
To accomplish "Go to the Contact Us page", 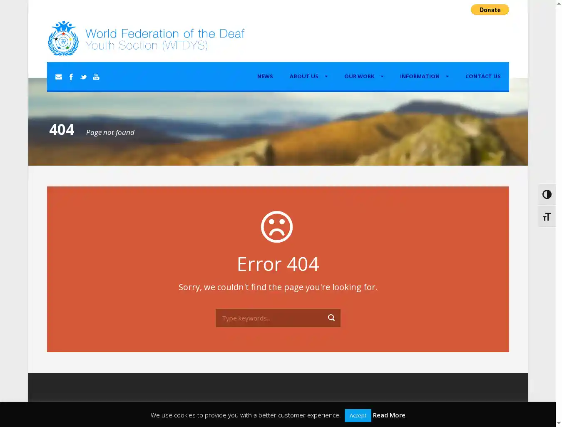I will [x=483, y=77].
